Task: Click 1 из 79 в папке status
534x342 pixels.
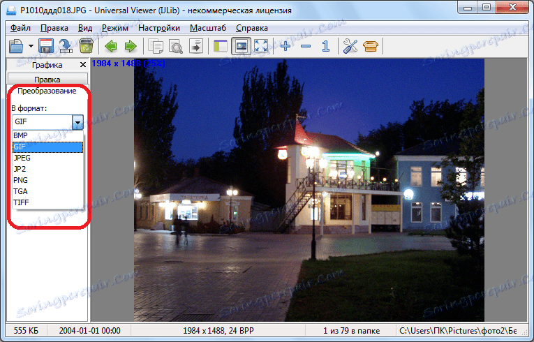Action: 351,330
